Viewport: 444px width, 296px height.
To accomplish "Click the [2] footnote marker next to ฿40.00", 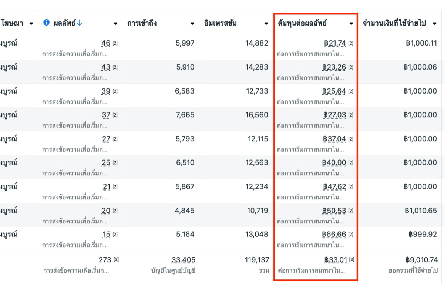I will (351, 163).
